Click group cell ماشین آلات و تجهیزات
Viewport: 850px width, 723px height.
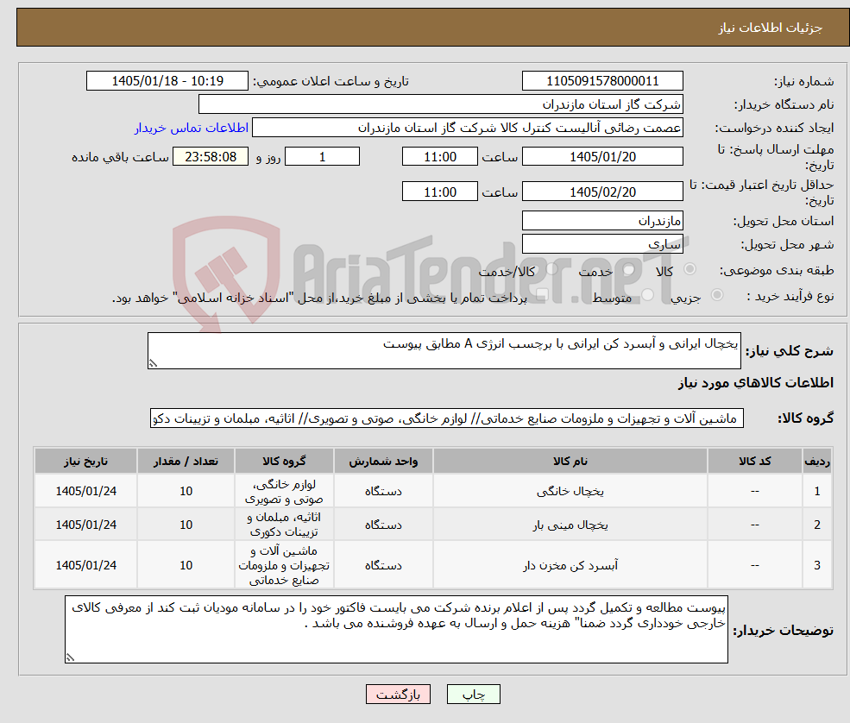pyautogui.click(x=284, y=565)
